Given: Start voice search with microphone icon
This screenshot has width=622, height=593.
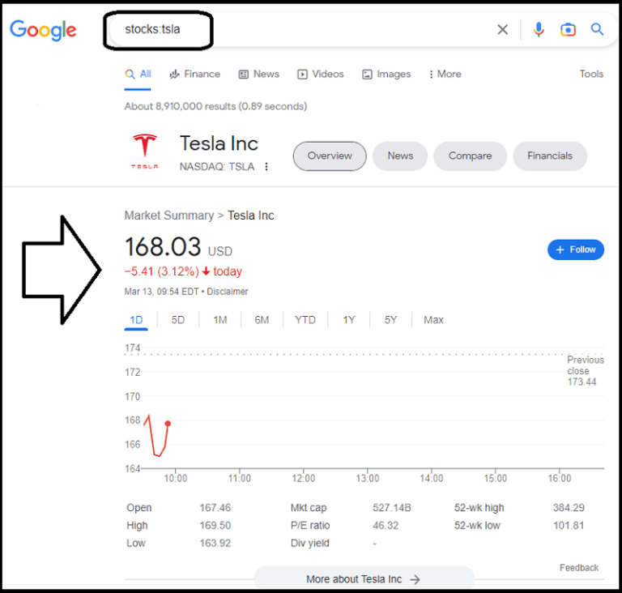Looking at the screenshot, I should 539,30.
